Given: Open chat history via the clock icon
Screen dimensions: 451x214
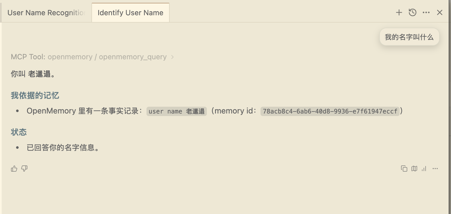Looking at the screenshot, I should tap(412, 12).
